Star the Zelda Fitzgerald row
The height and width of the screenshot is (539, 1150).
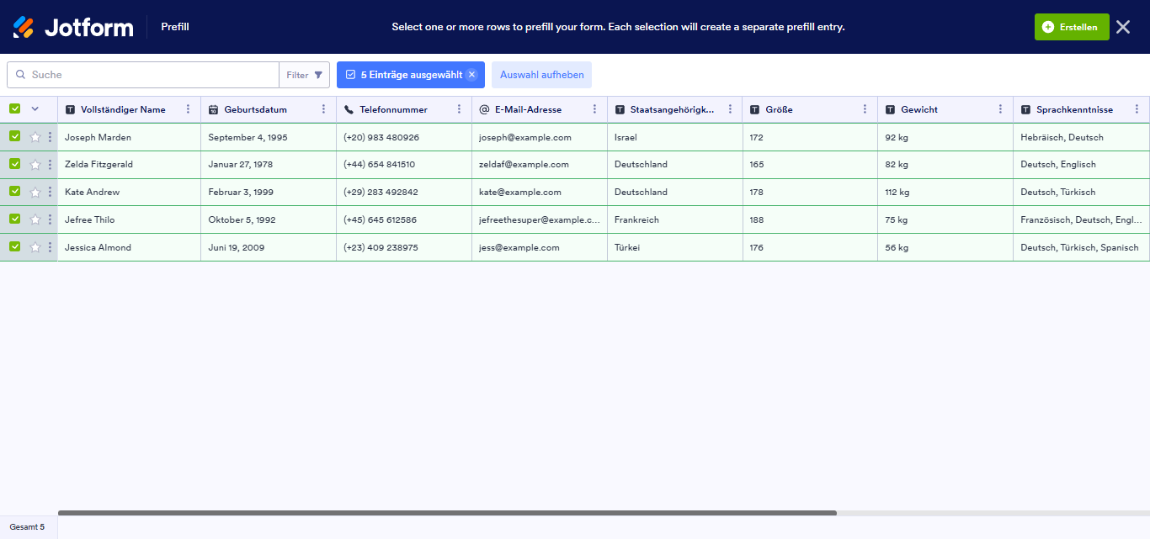(35, 165)
